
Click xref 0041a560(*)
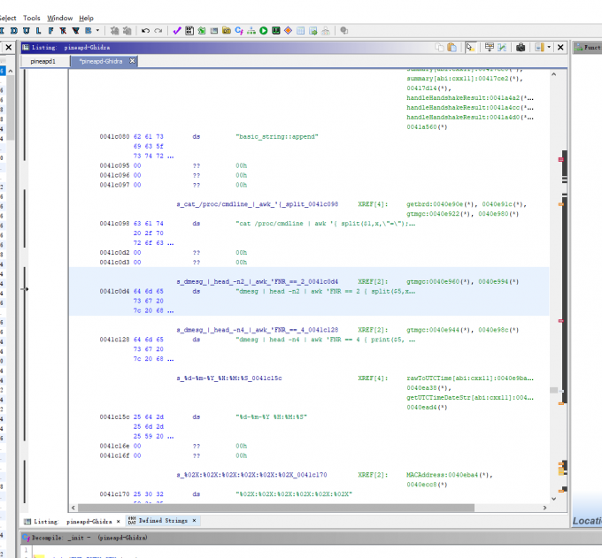pyautogui.click(x=427, y=127)
